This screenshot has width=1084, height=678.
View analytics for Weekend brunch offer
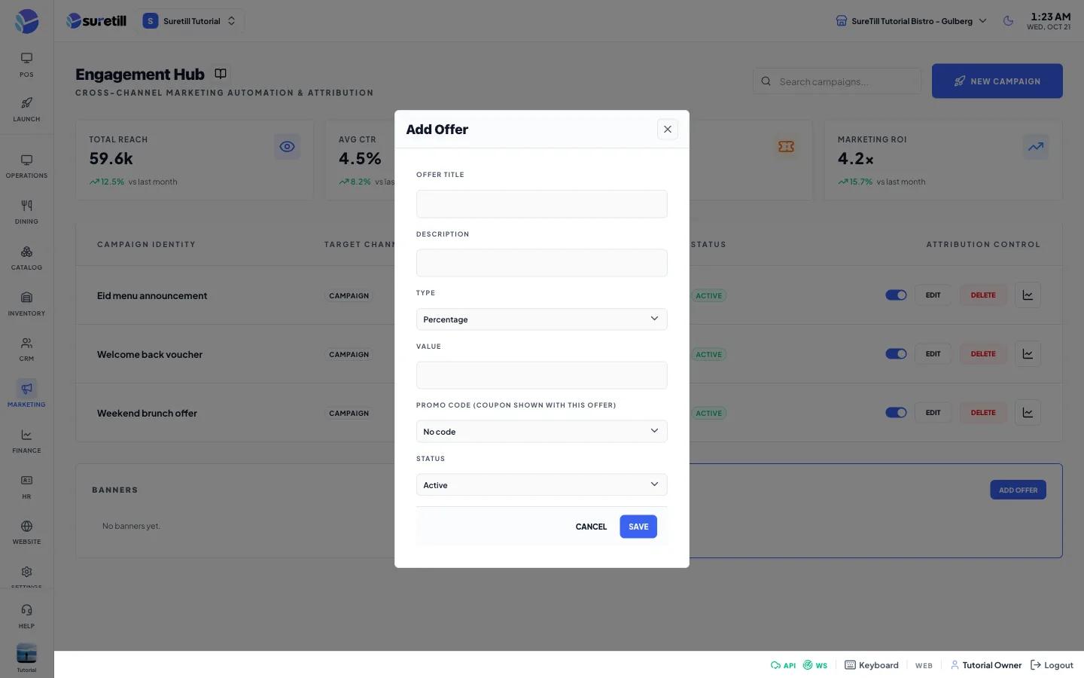(x=1028, y=413)
